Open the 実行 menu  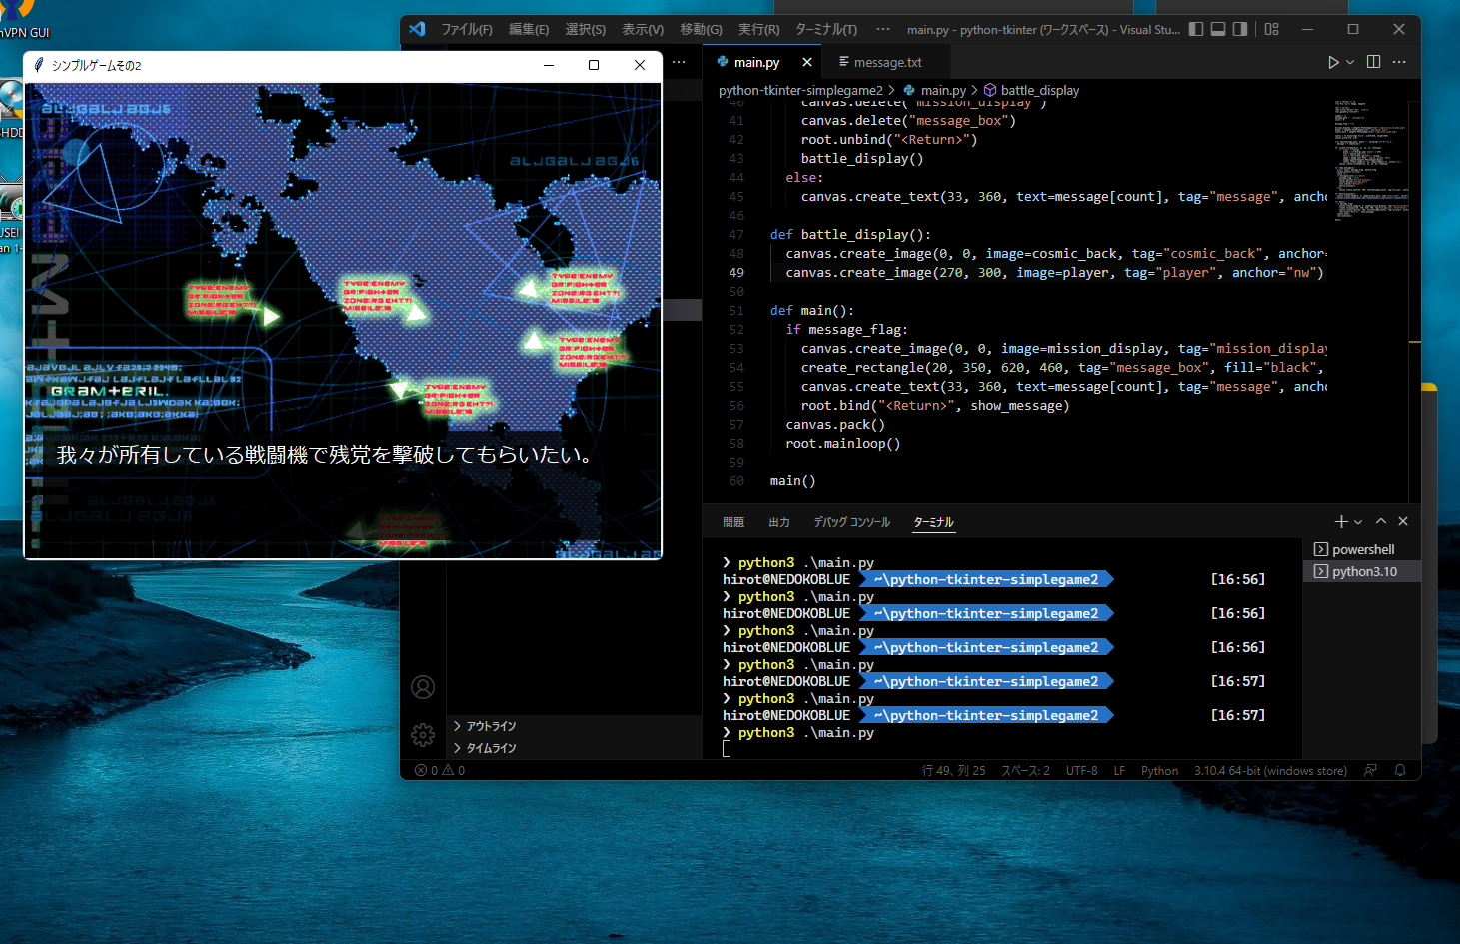[757, 29]
